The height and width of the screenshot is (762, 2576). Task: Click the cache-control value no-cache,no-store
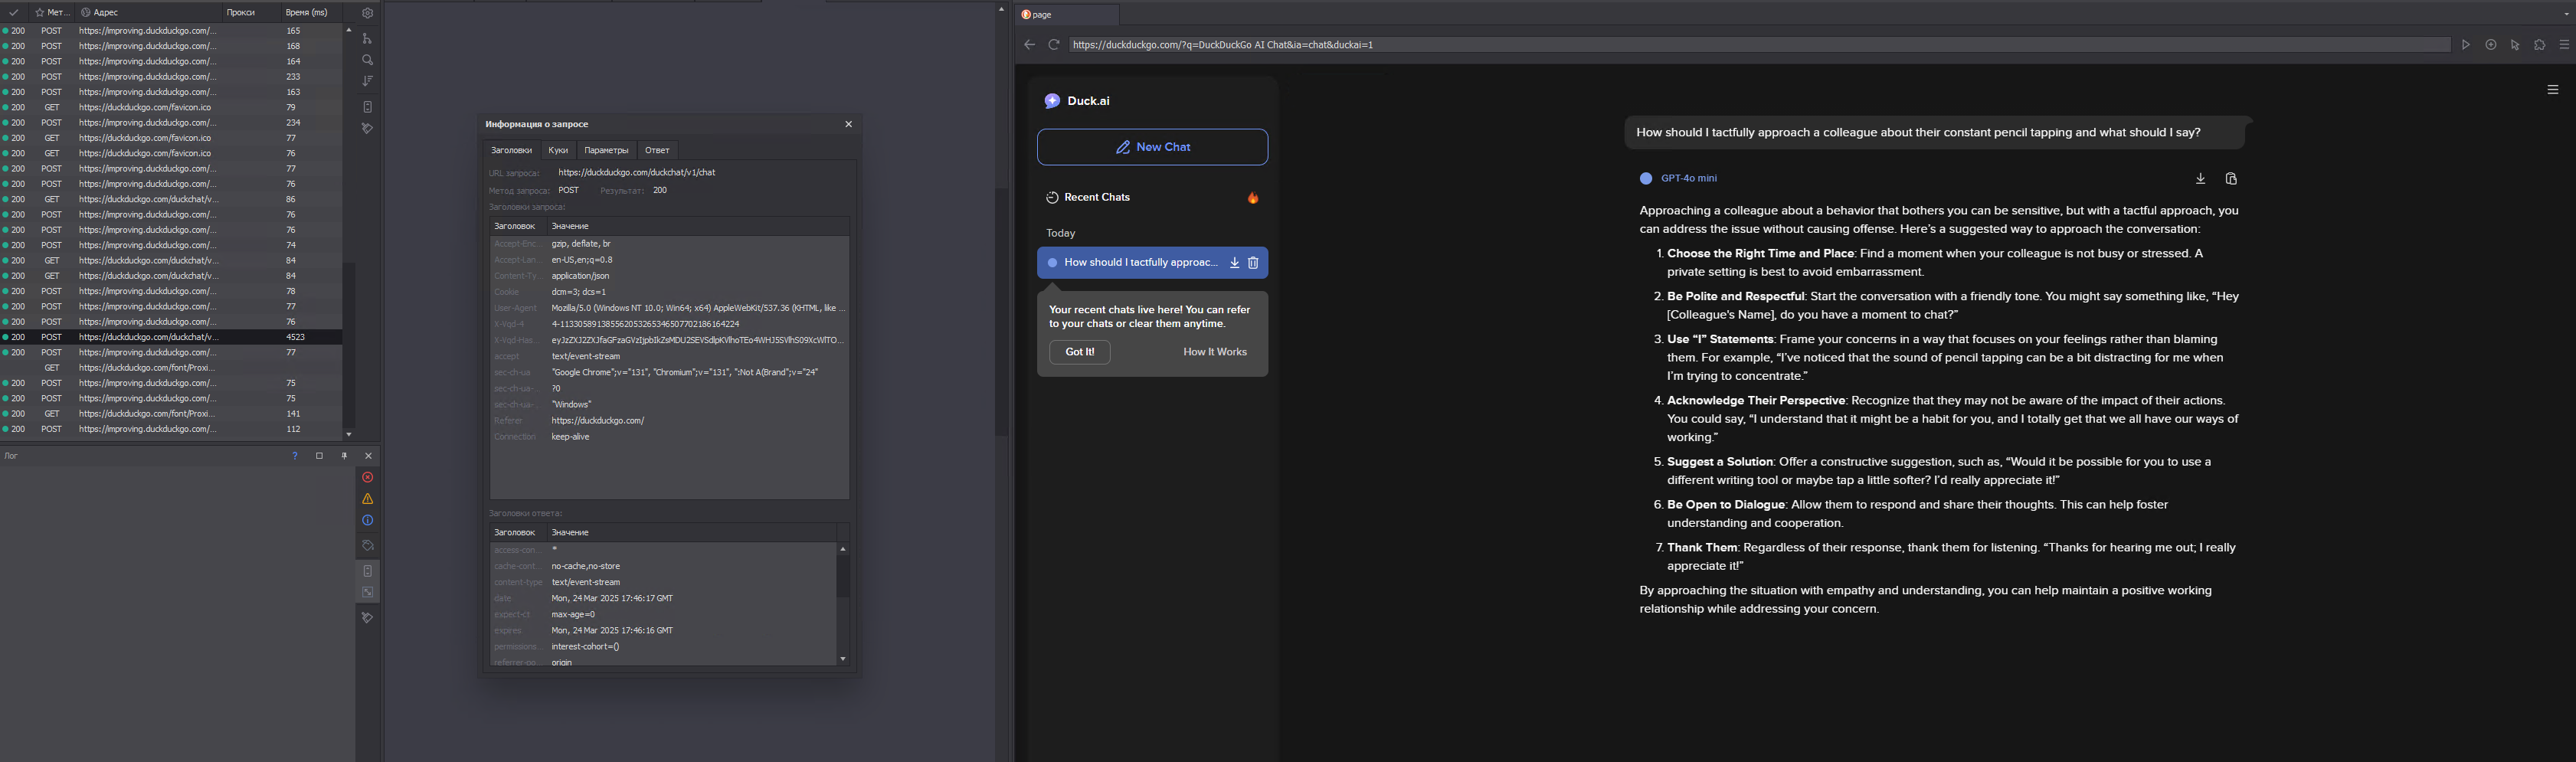(586, 566)
